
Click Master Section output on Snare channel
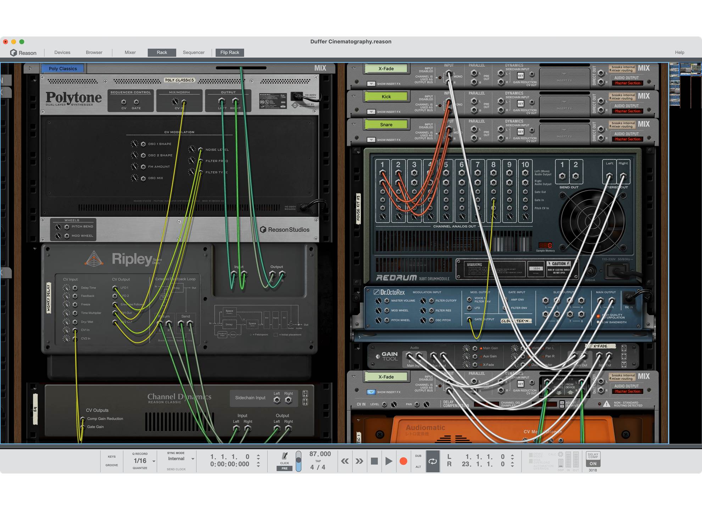[x=628, y=139]
